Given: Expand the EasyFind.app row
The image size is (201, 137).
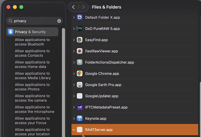Looking at the screenshot, I should pyautogui.click(x=74, y=40).
